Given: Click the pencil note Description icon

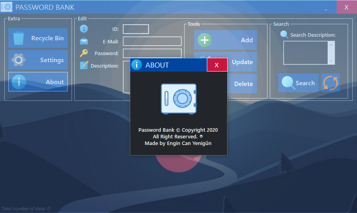Looking at the screenshot, I should point(84,65).
